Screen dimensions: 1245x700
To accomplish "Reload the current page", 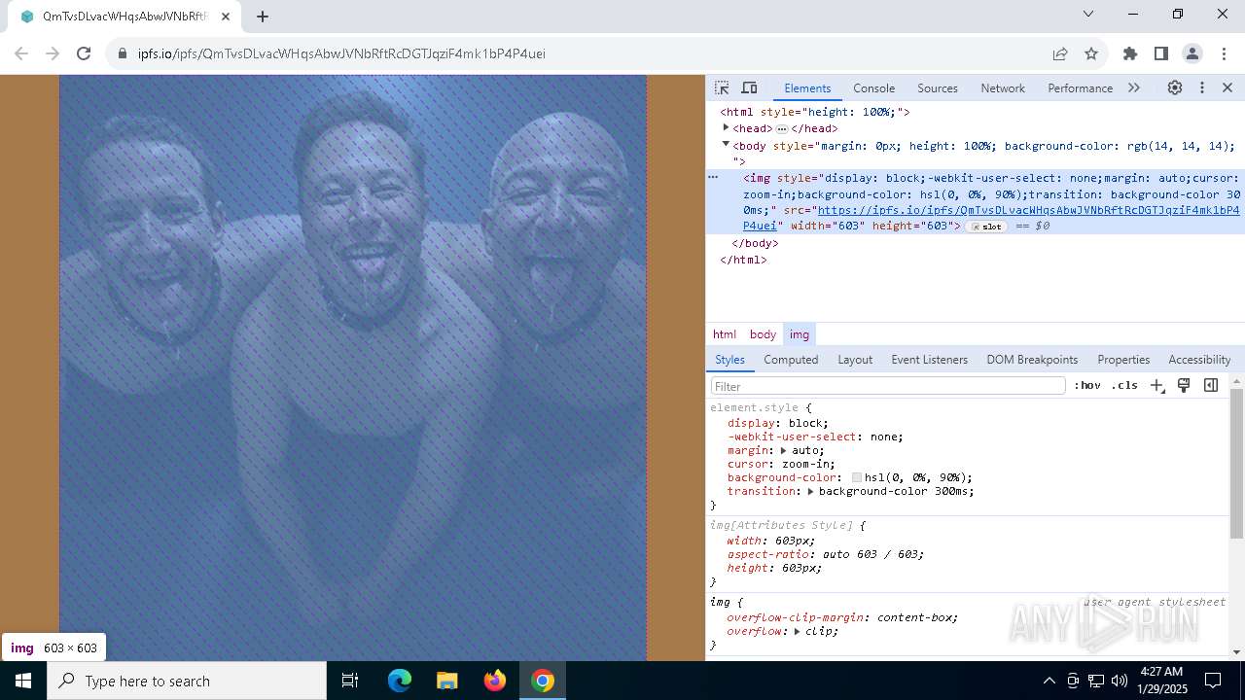I will 84,53.
